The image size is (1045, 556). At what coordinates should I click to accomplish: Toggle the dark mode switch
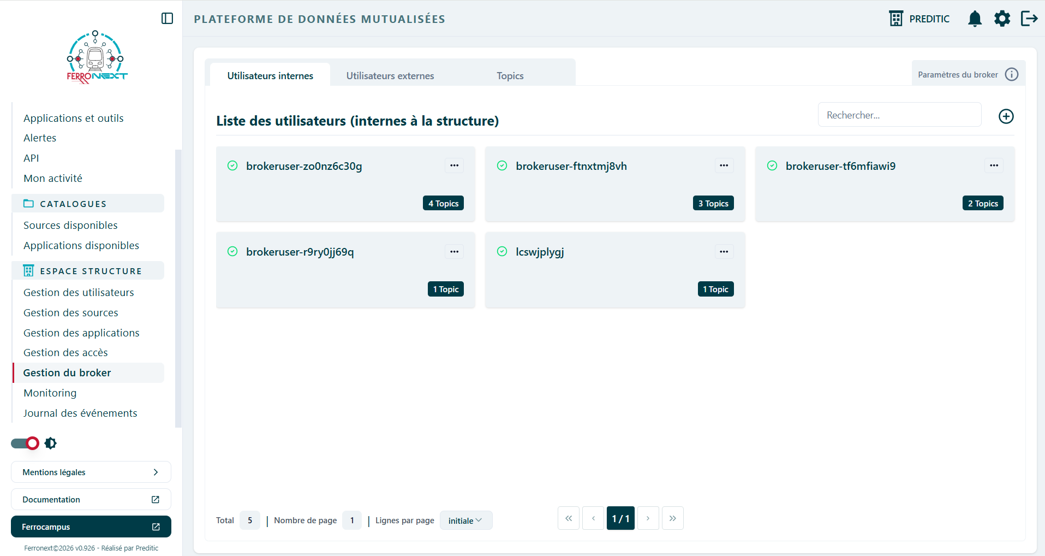click(x=25, y=443)
